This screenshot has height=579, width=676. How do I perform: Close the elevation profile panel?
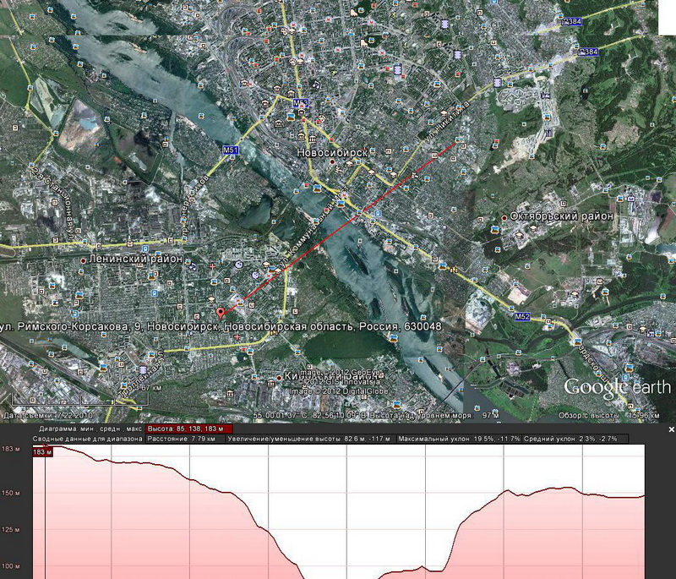[x=671, y=429]
